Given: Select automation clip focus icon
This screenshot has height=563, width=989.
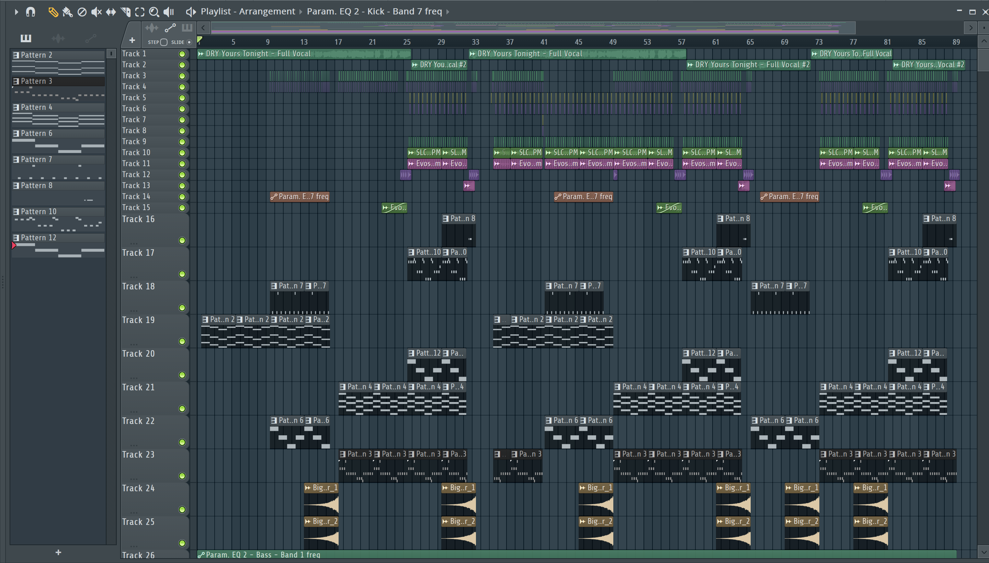Looking at the screenshot, I should (x=170, y=28).
